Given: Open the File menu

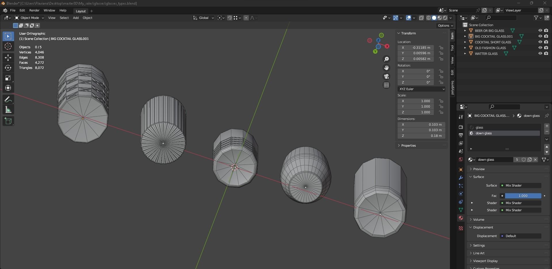Looking at the screenshot, I should (13, 10).
